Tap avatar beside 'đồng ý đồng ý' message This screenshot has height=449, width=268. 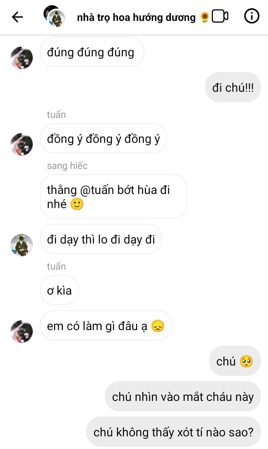pos(22,144)
